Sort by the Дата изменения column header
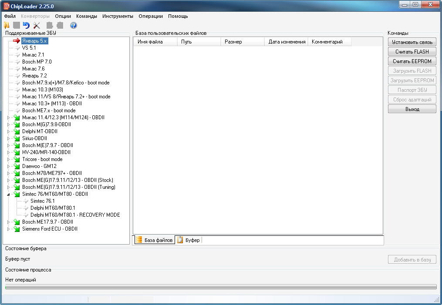This screenshot has width=442, height=305. 287,42
